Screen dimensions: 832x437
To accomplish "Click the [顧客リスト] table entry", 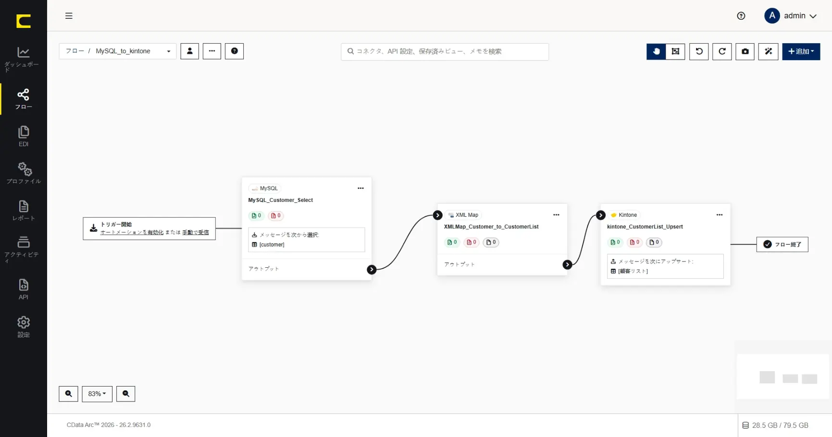I will (629, 272).
